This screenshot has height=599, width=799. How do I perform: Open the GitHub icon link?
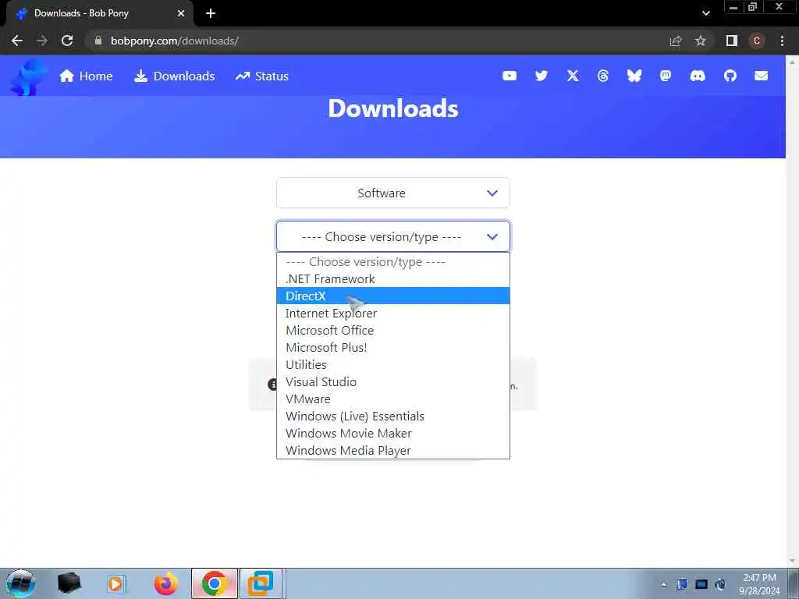tap(730, 76)
